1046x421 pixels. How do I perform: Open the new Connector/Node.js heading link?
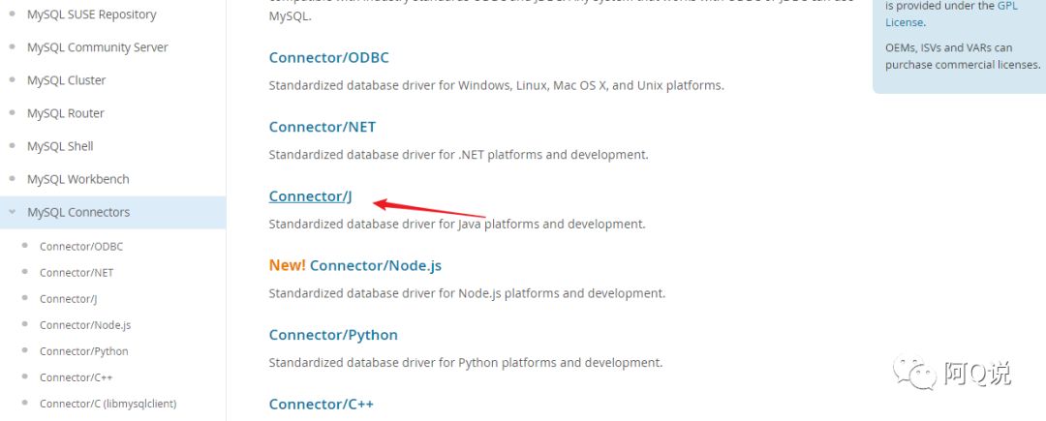coord(375,265)
